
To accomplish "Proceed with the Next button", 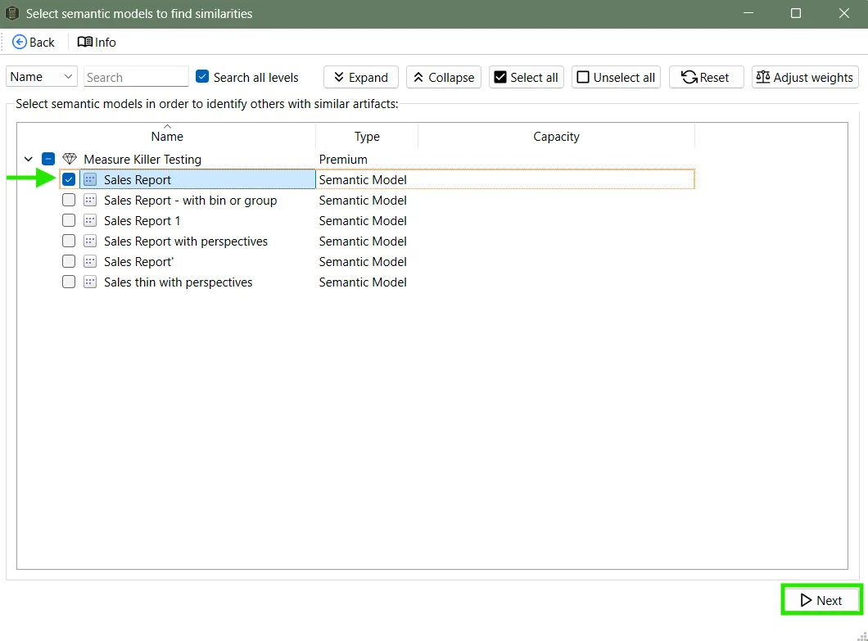I will (821, 600).
